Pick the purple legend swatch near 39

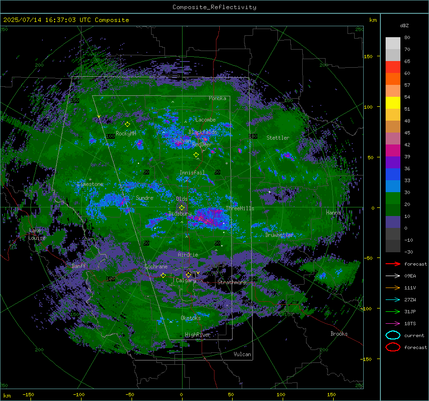pos(393,162)
